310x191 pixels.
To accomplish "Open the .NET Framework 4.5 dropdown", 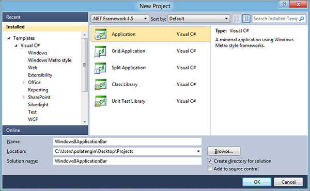I will [x=120, y=19].
